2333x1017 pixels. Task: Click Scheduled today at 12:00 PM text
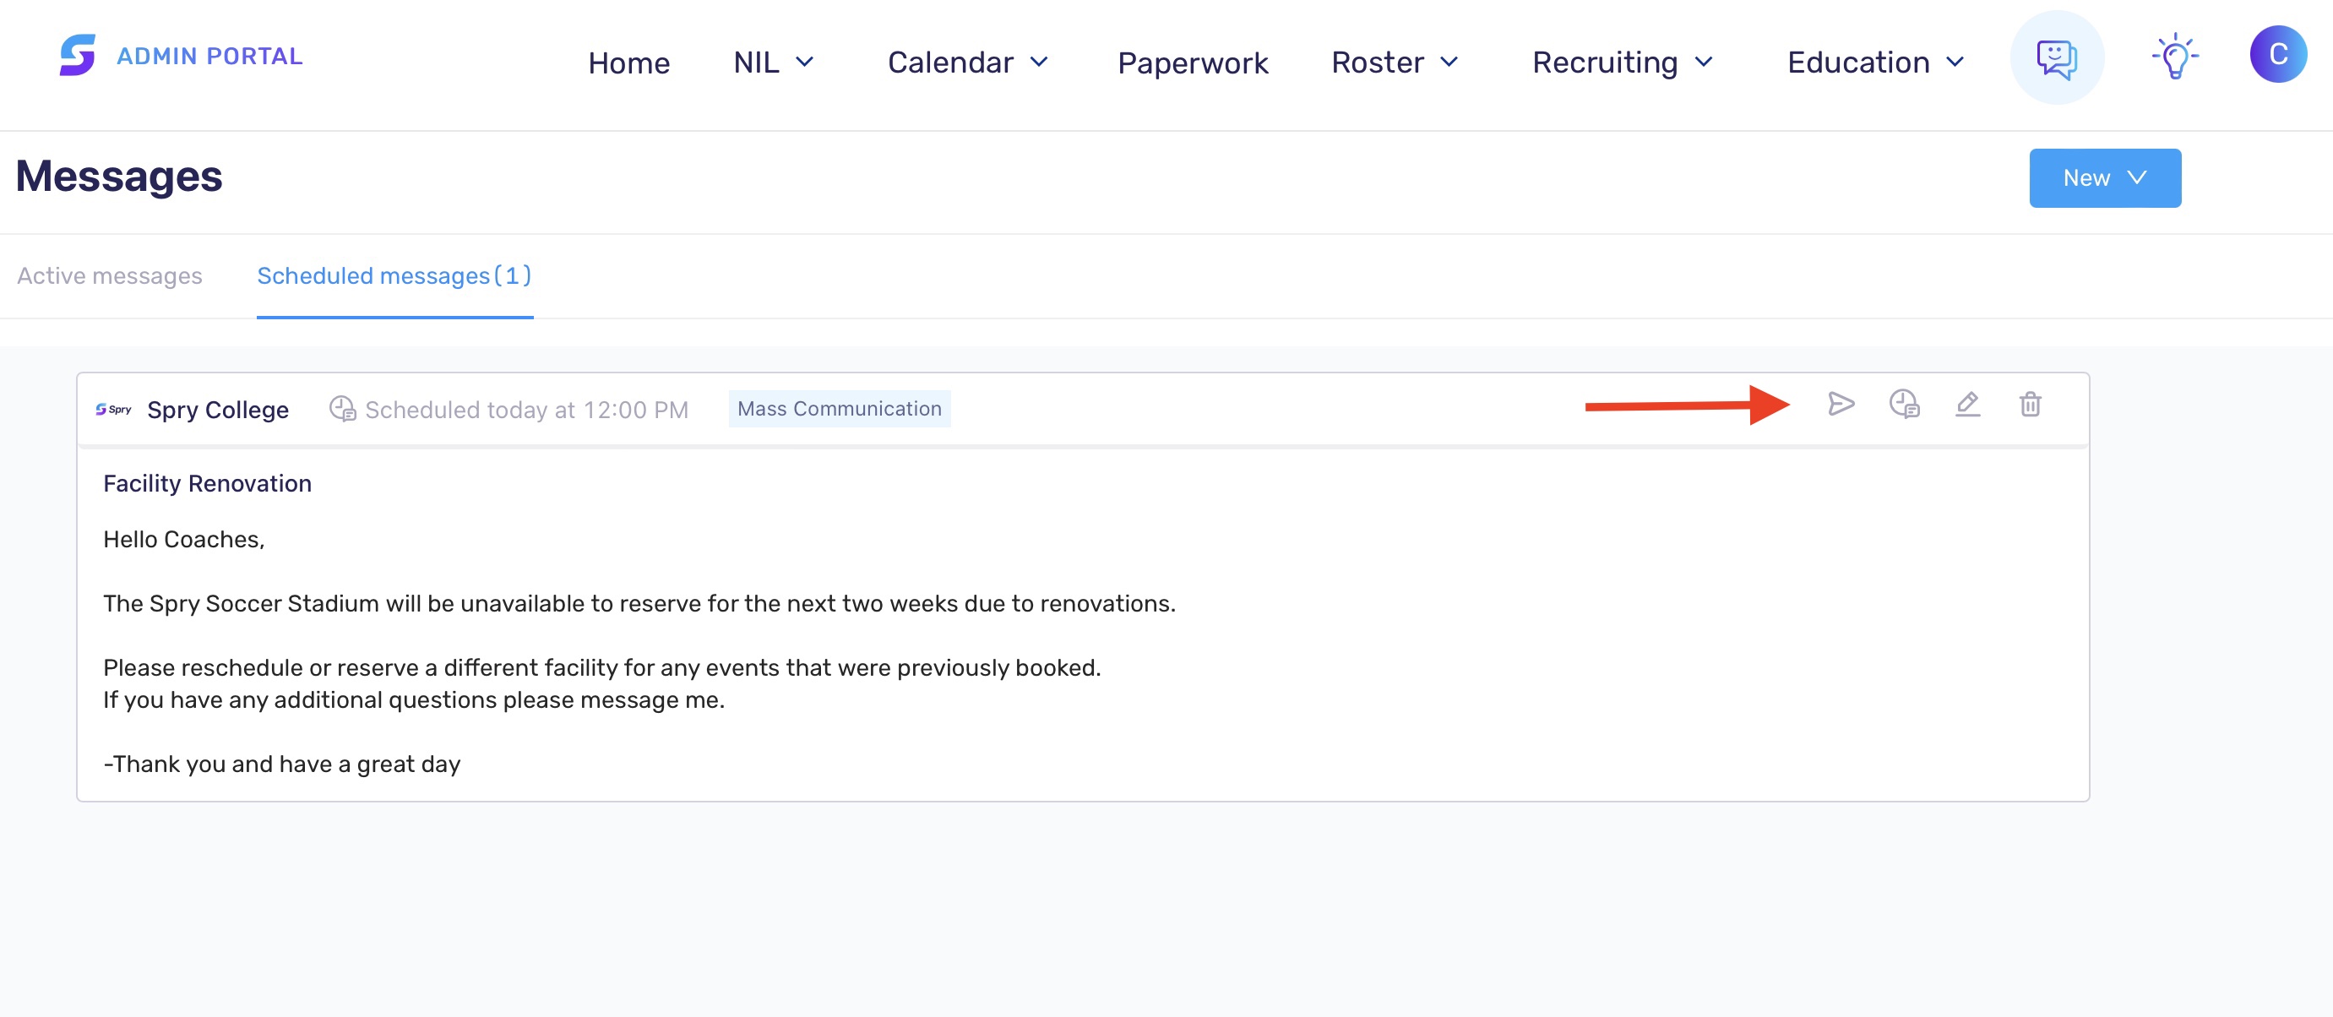pos(526,411)
